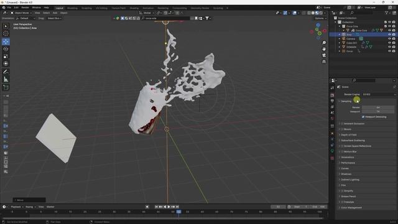The height and width of the screenshot is (224, 398).
Task: Activate the Move tool
Action: (6, 42)
